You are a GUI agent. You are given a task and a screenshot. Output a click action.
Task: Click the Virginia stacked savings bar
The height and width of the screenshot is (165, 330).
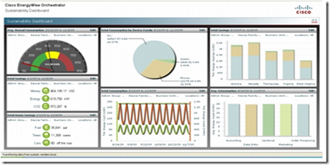[x=288, y=64]
